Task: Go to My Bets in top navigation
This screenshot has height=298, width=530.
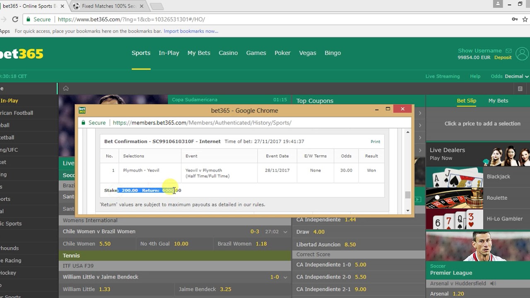Action: tap(199, 53)
